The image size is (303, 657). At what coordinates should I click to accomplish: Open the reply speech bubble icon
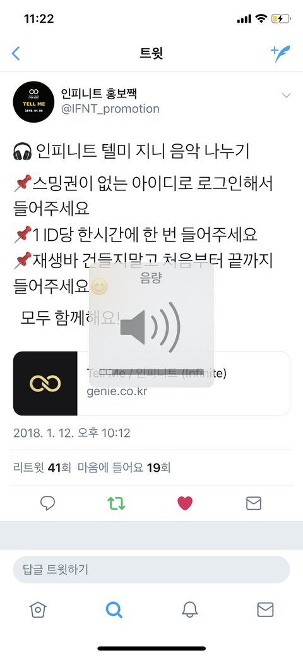click(48, 503)
